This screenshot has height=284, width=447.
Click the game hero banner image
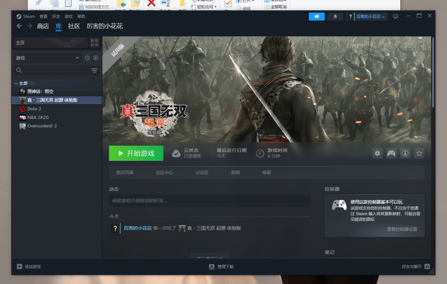click(267, 89)
